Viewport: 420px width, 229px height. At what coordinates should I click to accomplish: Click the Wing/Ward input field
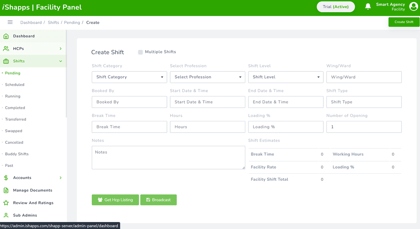(x=364, y=77)
